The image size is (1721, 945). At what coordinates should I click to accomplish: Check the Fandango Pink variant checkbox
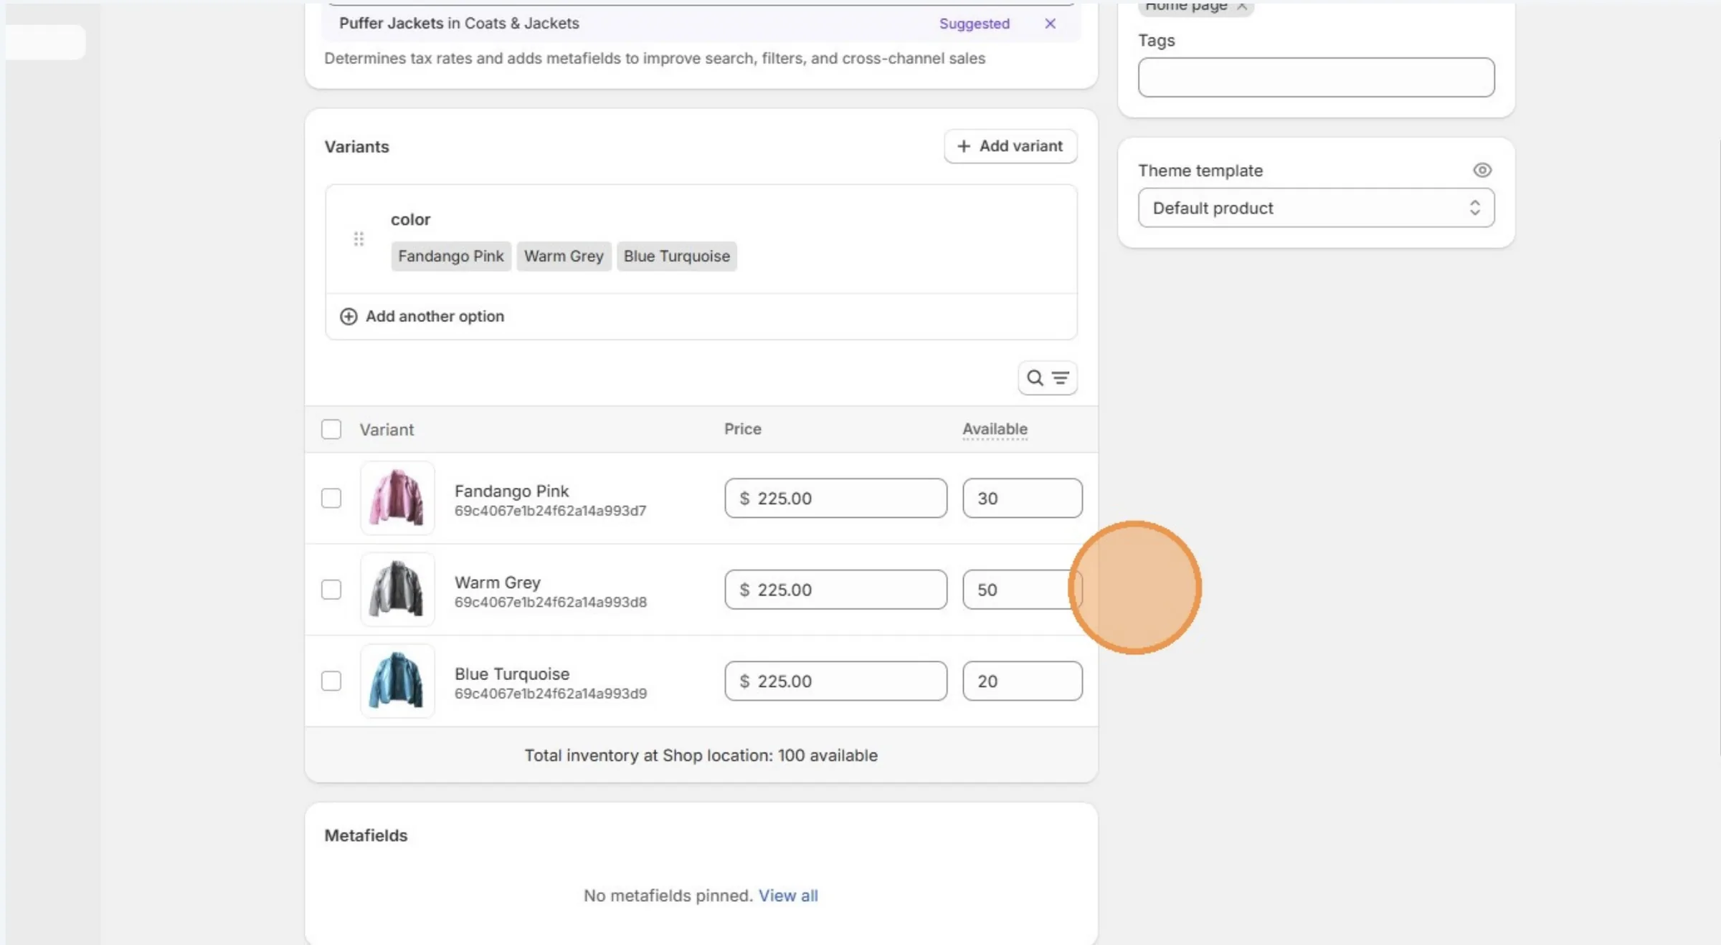point(331,498)
